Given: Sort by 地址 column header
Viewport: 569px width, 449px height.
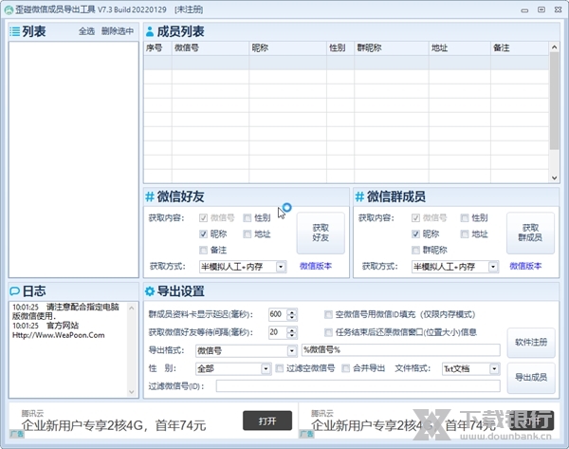Looking at the screenshot, I should pos(459,48).
